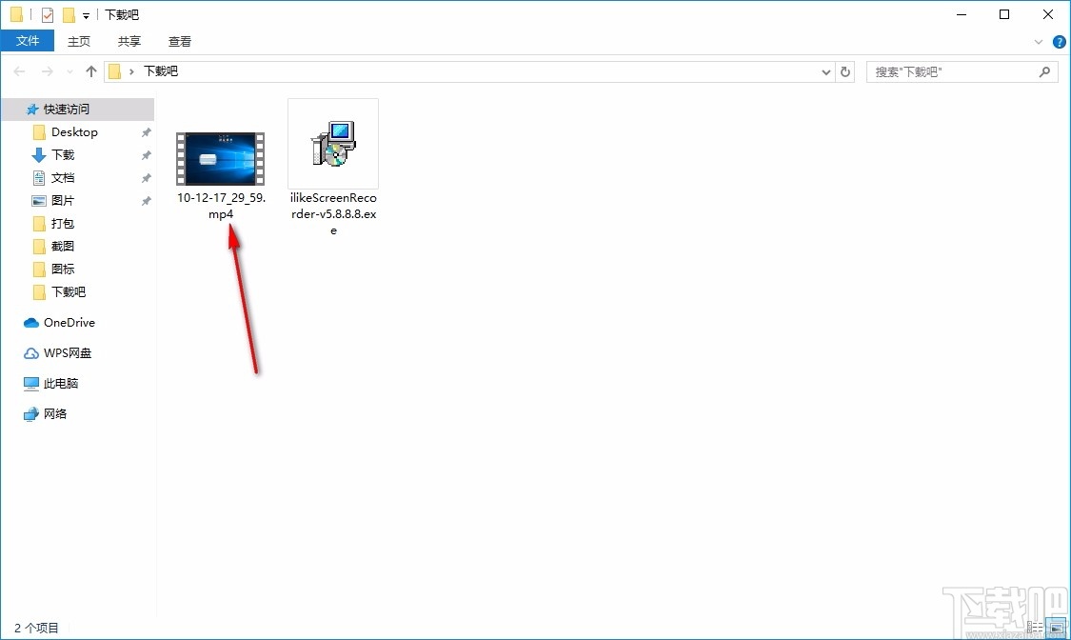The height and width of the screenshot is (640, 1071).
Task: Switch to the 查看 ribbon tab
Action: [180, 40]
